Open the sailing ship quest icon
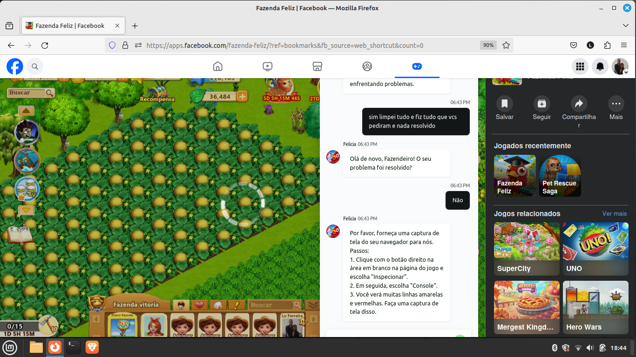 click(27, 160)
